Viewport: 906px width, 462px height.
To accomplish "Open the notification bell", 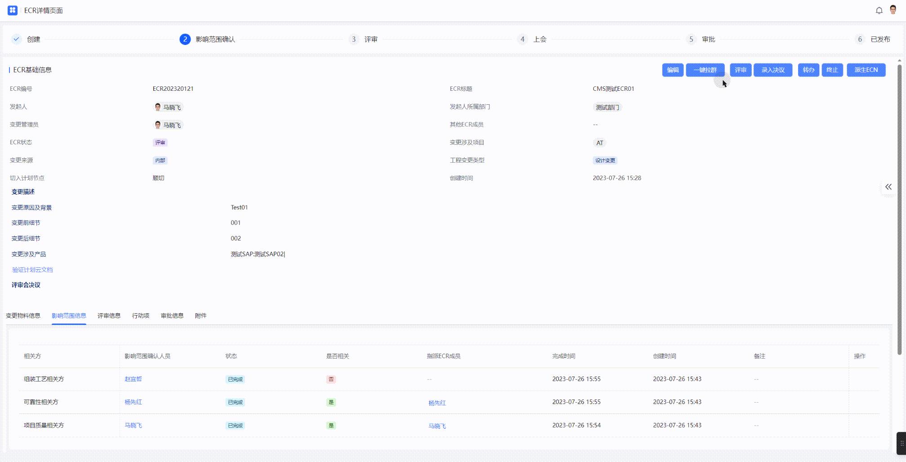I will pos(879,10).
